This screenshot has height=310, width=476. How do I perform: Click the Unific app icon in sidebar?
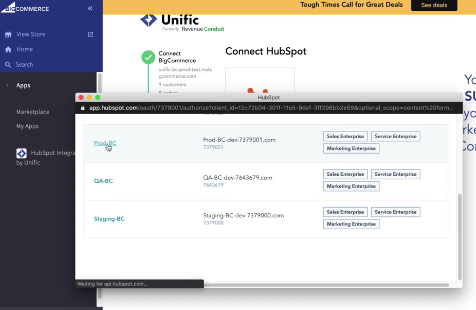pos(21,153)
